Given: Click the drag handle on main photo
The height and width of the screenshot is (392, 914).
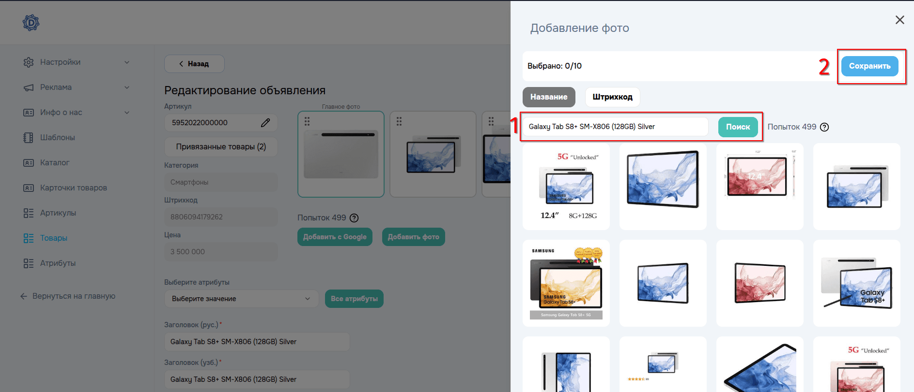Looking at the screenshot, I should pyautogui.click(x=307, y=121).
